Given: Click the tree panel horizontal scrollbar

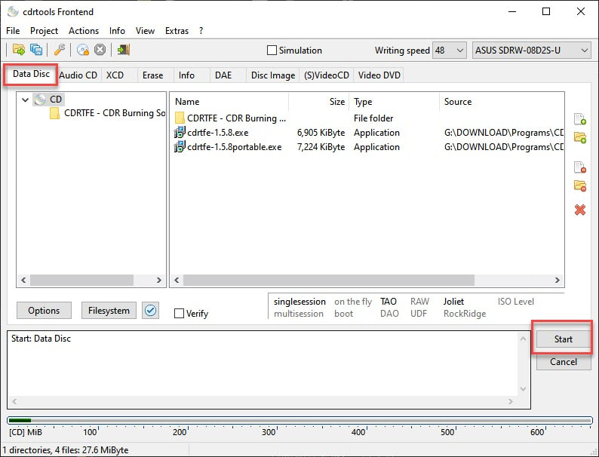Looking at the screenshot, I should click(81, 280).
